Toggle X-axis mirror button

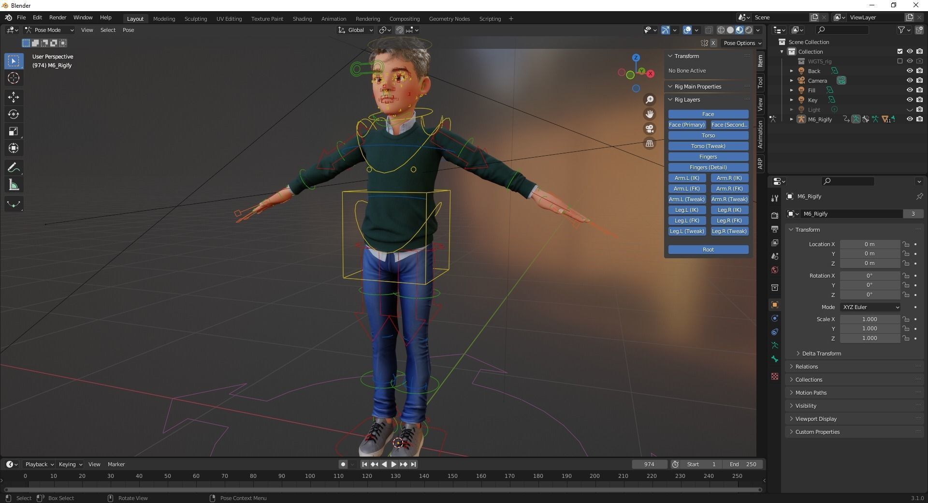(713, 43)
